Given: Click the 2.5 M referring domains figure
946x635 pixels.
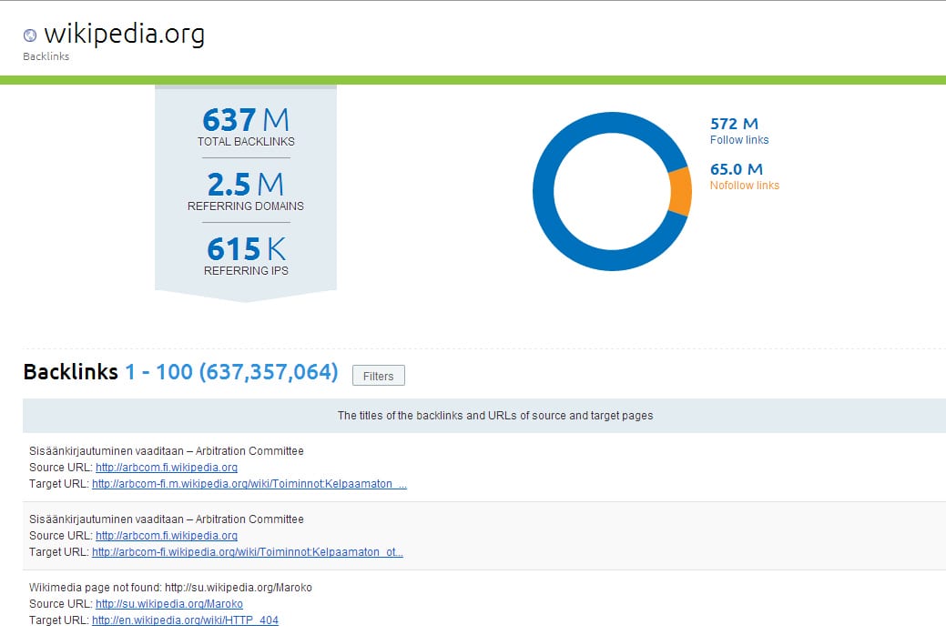Looking at the screenshot, I should coord(246,184).
